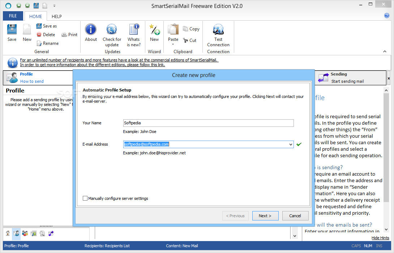394x253 pixels.
Task: Click quick-access new document icon in title bar
Action: click(x=45, y=5)
